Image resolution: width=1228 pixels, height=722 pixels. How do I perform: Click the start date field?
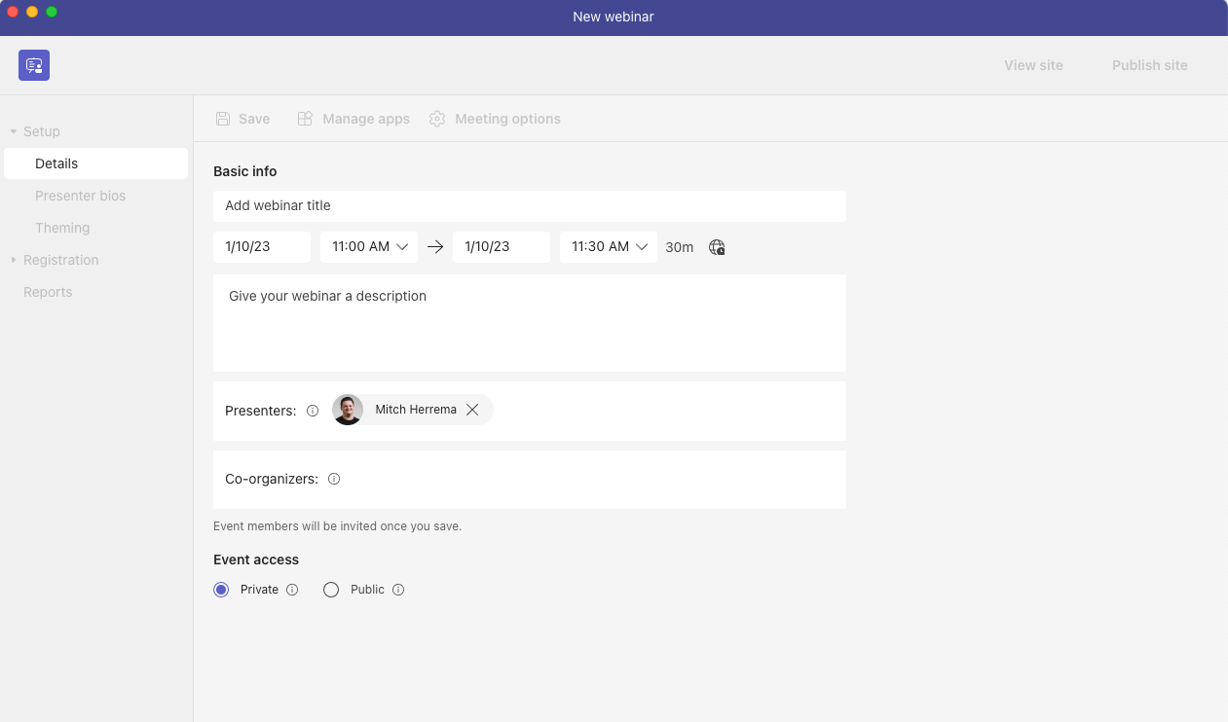pyautogui.click(x=262, y=247)
